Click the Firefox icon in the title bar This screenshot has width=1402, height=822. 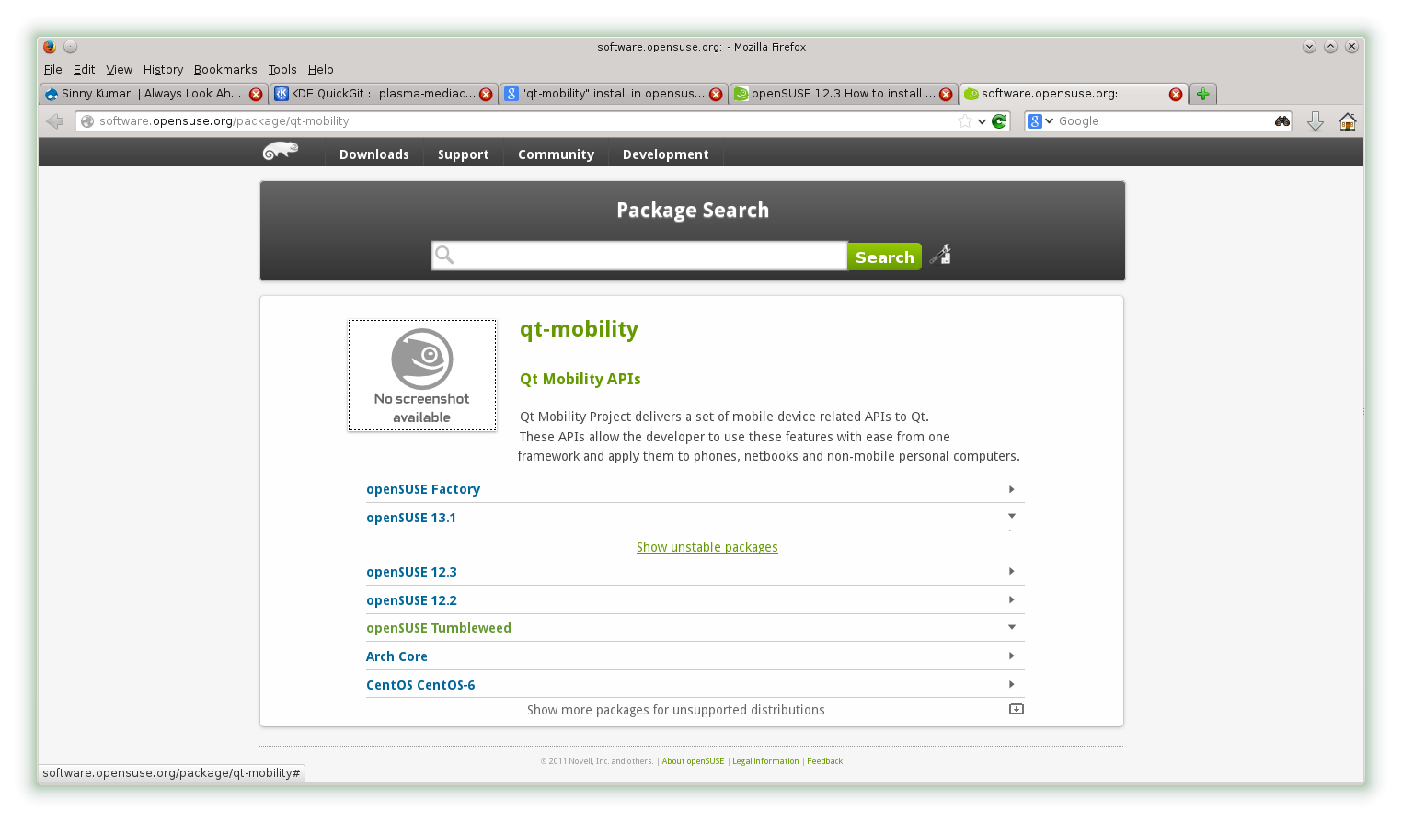point(50,47)
